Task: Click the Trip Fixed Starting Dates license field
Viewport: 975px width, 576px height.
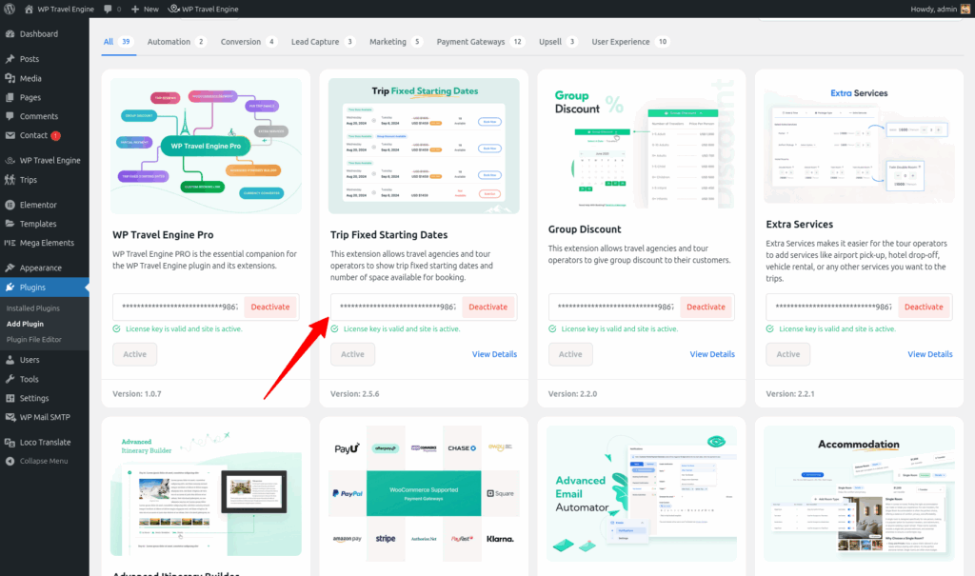Action: tap(396, 308)
